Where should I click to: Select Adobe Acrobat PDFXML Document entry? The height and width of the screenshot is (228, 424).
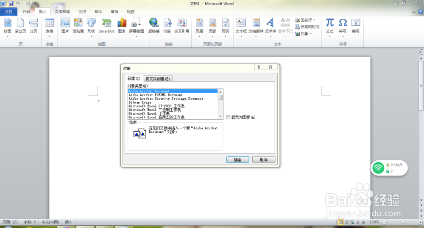click(173, 95)
